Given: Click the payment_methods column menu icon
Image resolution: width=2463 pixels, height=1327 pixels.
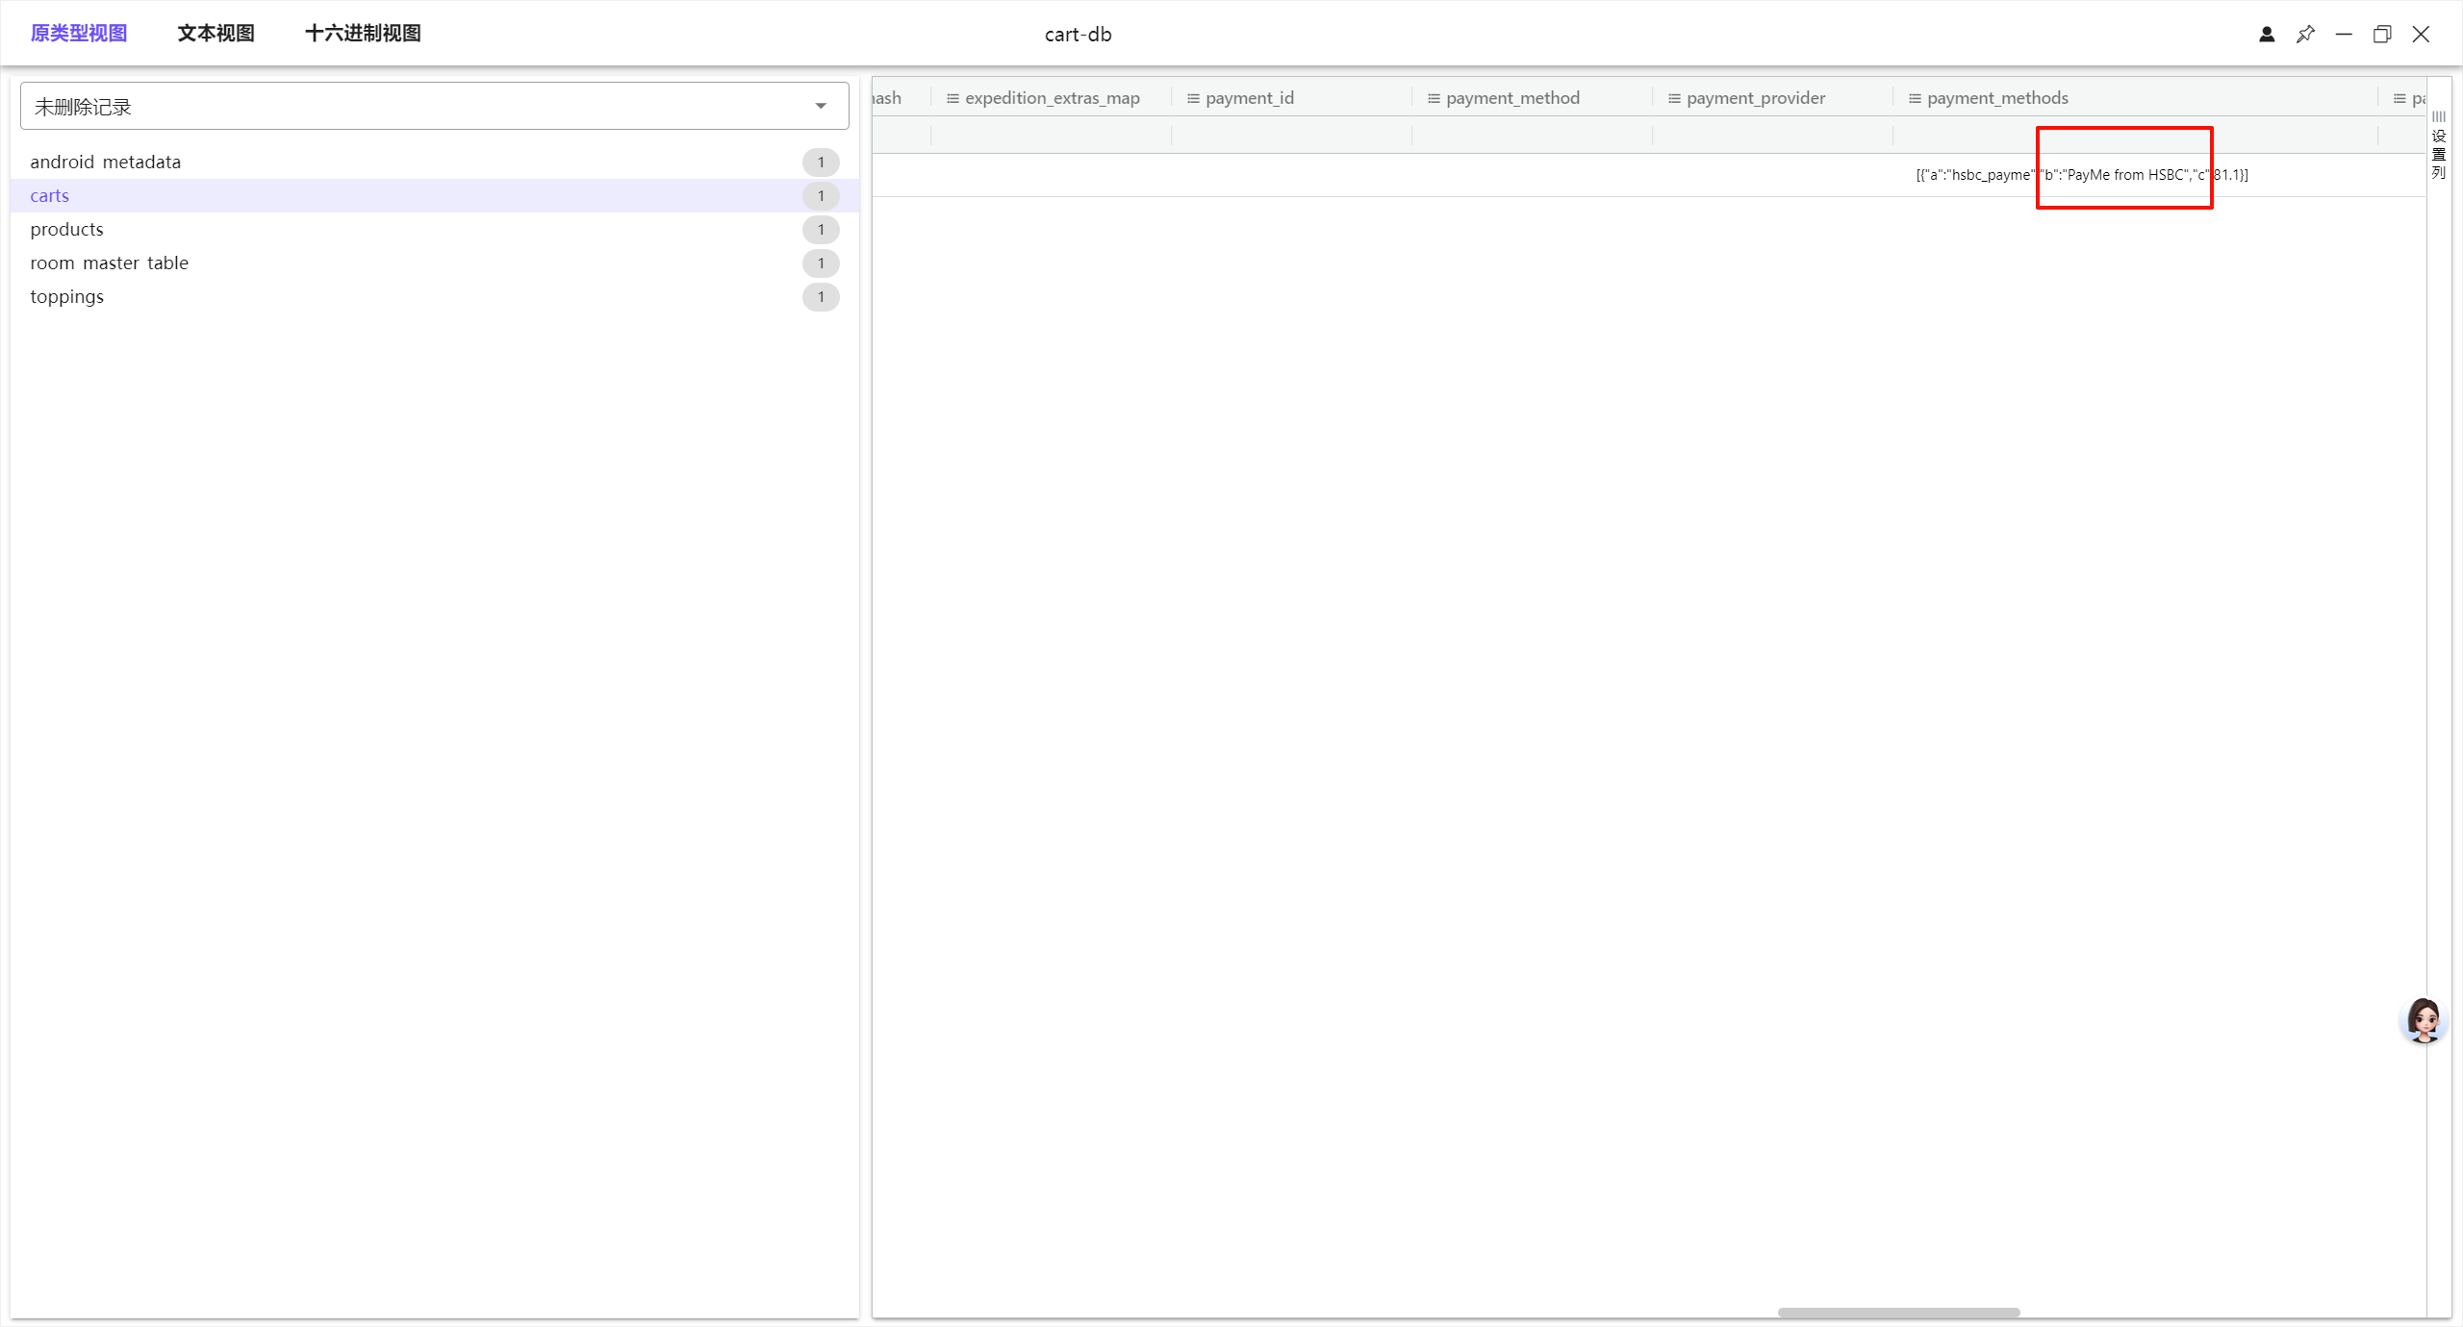Looking at the screenshot, I should click(x=1915, y=98).
